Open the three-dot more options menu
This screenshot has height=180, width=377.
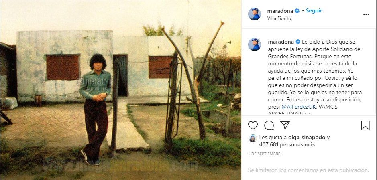point(366,14)
